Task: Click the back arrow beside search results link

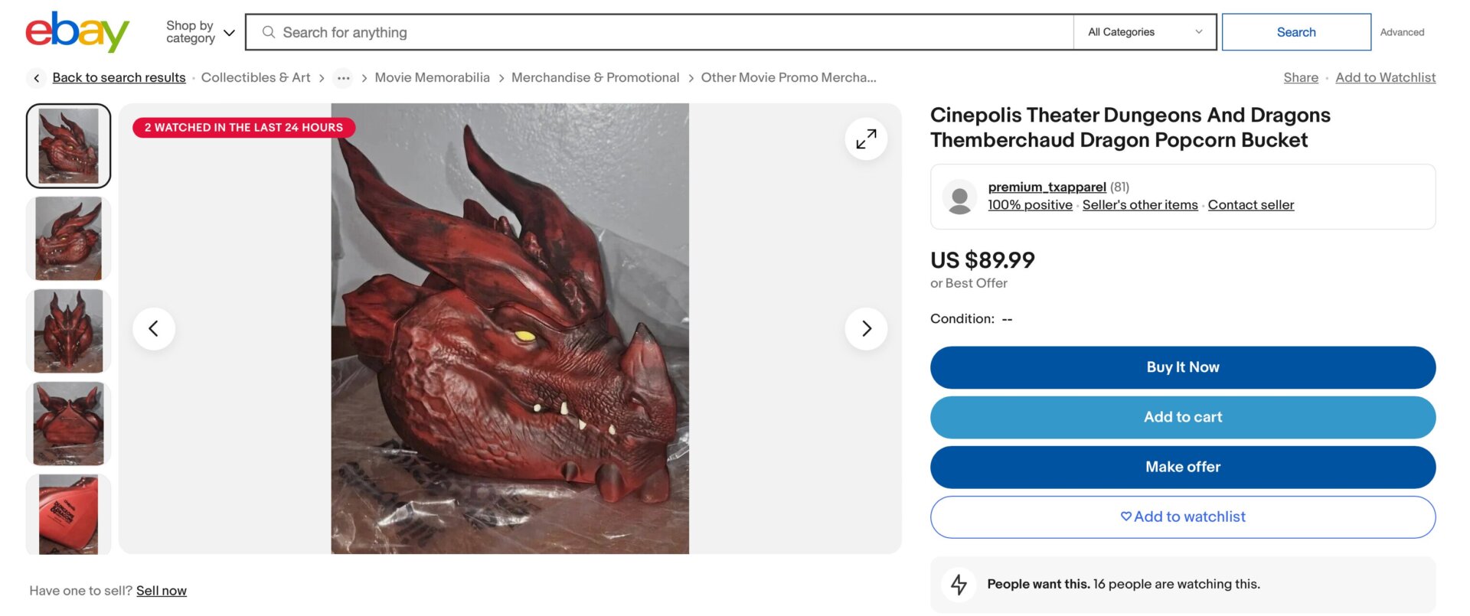Action: coord(36,77)
